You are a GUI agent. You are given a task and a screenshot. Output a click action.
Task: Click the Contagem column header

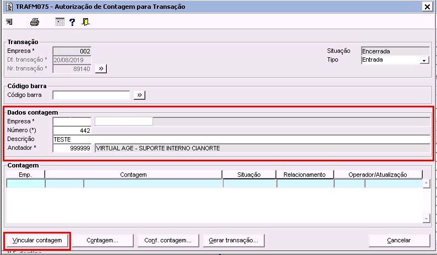(134, 175)
